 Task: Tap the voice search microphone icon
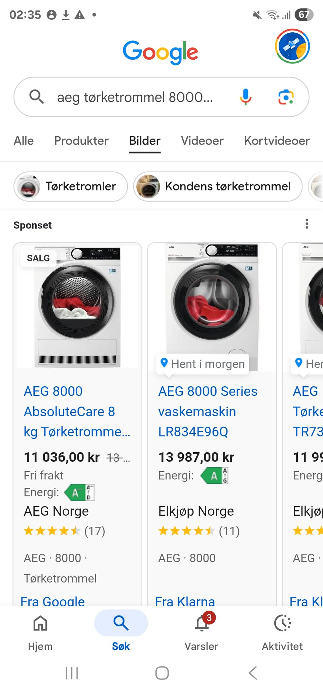coord(246,97)
